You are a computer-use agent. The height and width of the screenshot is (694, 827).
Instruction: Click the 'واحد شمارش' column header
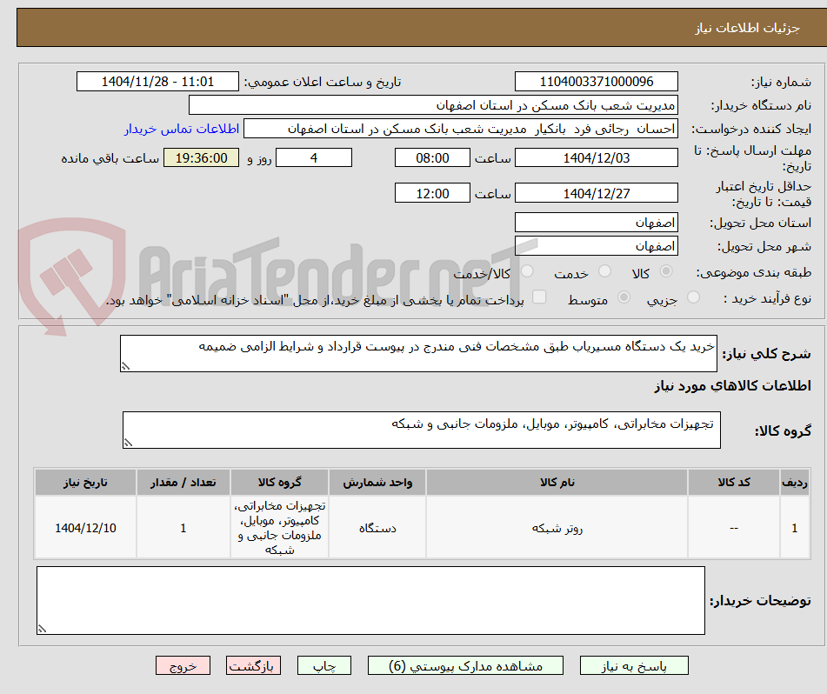pos(377,482)
